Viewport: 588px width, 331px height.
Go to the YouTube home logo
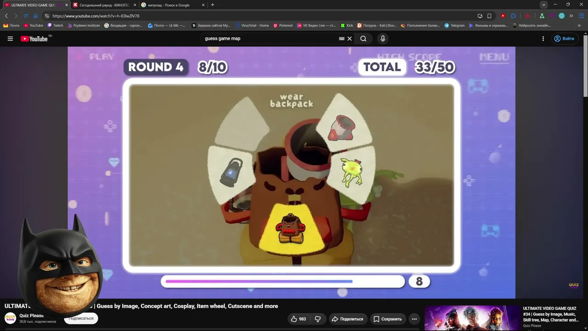[x=34, y=39]
